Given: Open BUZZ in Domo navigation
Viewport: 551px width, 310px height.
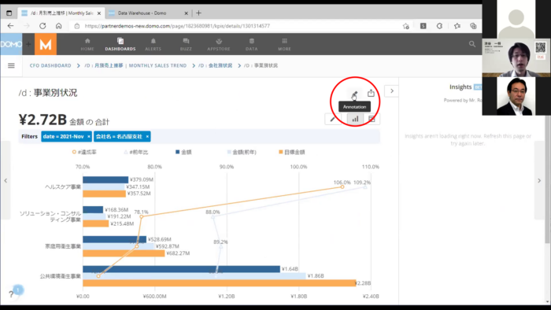Looking at the screenshot, I should click(186, 45).
